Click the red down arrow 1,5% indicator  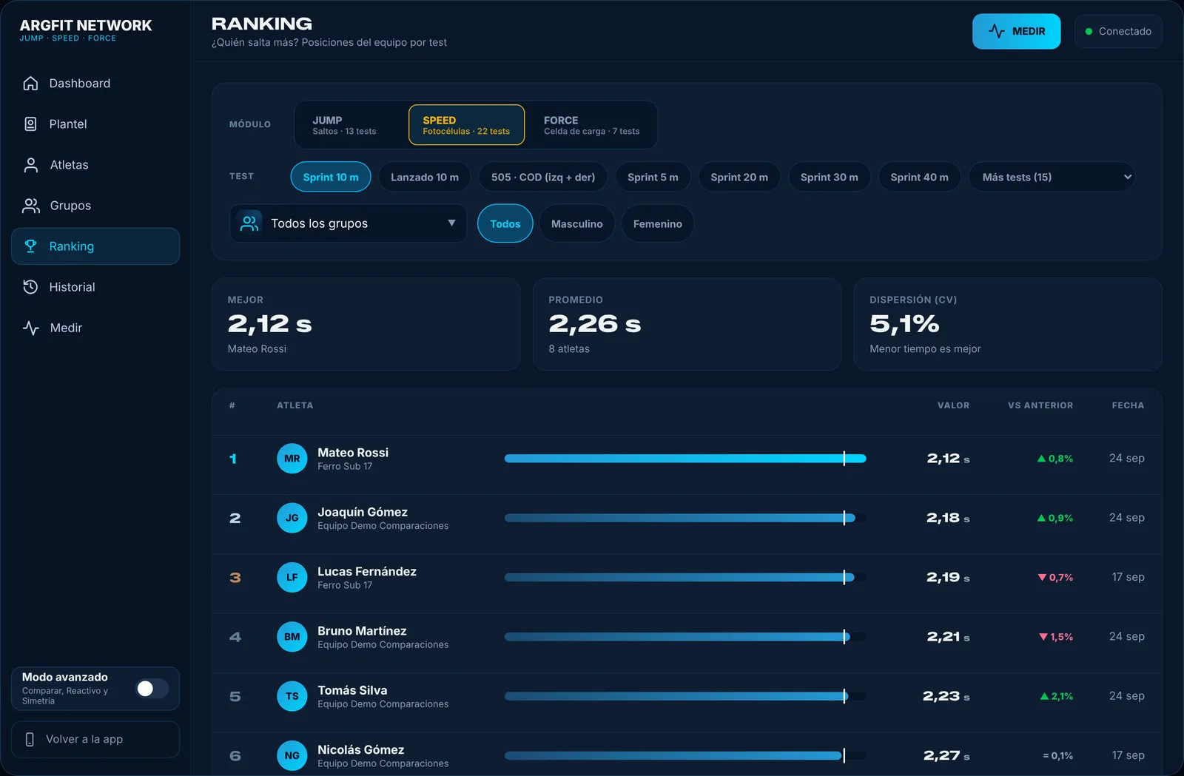1055,637
